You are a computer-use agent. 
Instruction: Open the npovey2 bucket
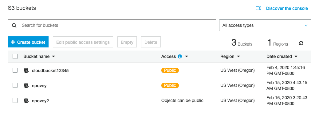[40, 101]
